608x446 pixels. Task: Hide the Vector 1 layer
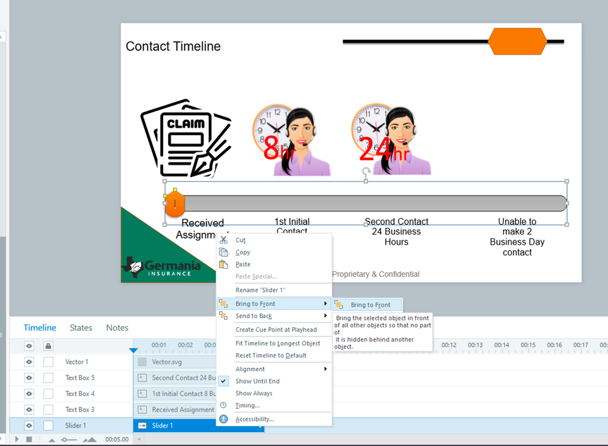click(29, 362)
